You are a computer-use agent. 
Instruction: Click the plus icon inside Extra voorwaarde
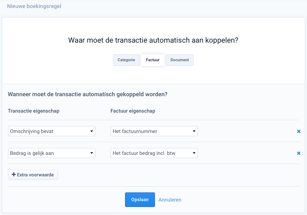click(13, 175)
